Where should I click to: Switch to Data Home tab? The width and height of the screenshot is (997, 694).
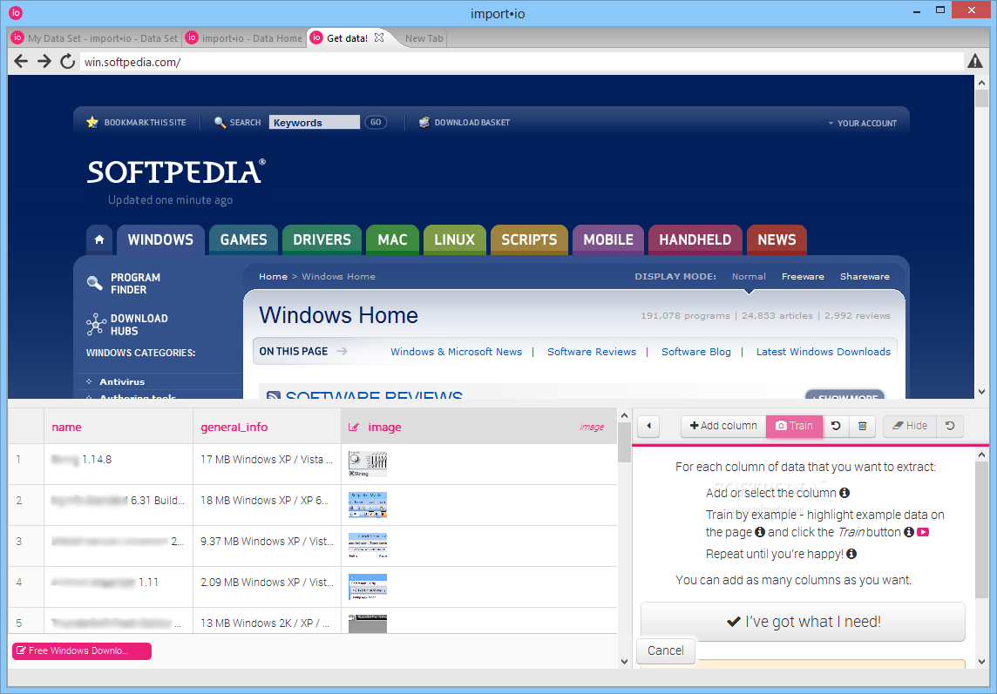click(244, 38)
